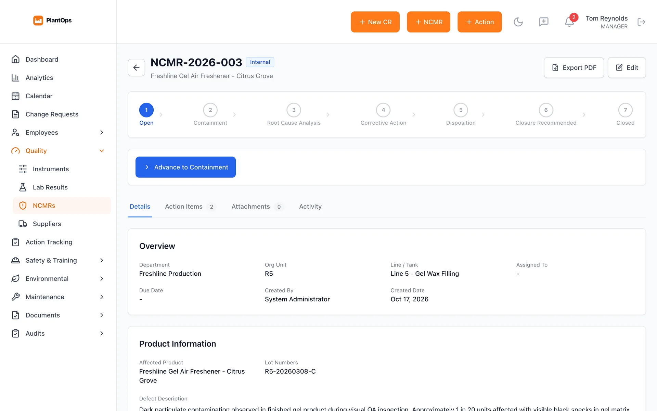Click Advance to Containment

click(x=185, y=167)
